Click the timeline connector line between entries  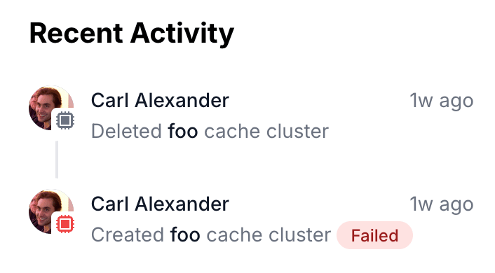click(x=57, y=160)
